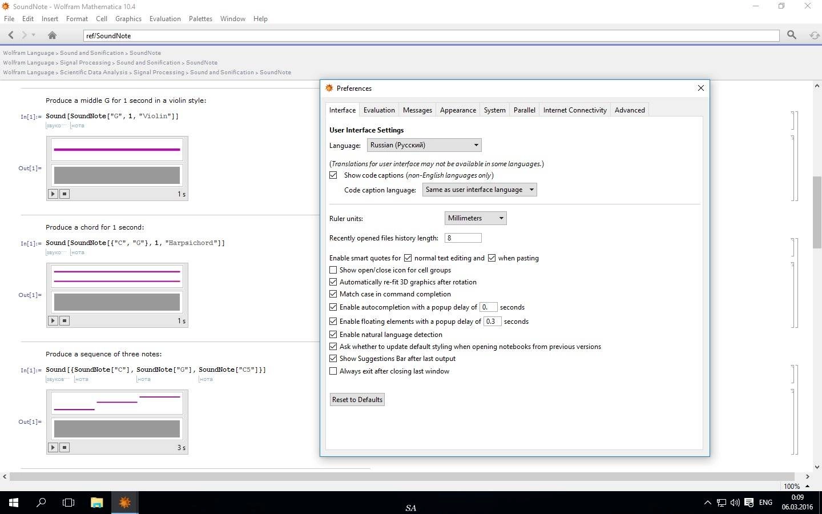Open the Palettes menu
Viewport: 822px width, 514px height.
click(200, 19)
